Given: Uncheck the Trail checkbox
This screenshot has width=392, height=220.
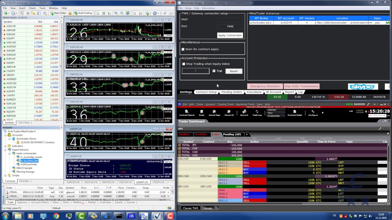Looking at the screenshot, I should coord(214,71).
